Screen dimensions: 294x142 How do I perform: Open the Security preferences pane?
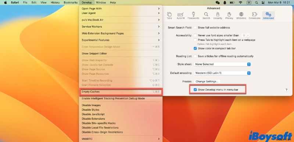click(x=218, y=16)
